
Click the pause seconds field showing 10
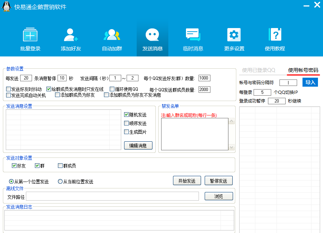pos(62,78)
